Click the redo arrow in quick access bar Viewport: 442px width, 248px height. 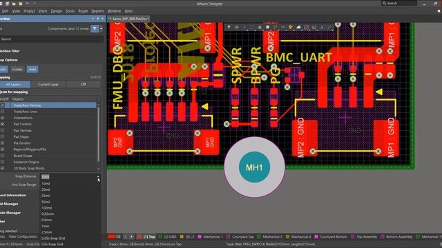pyautogui.click(x=34, y=3)
